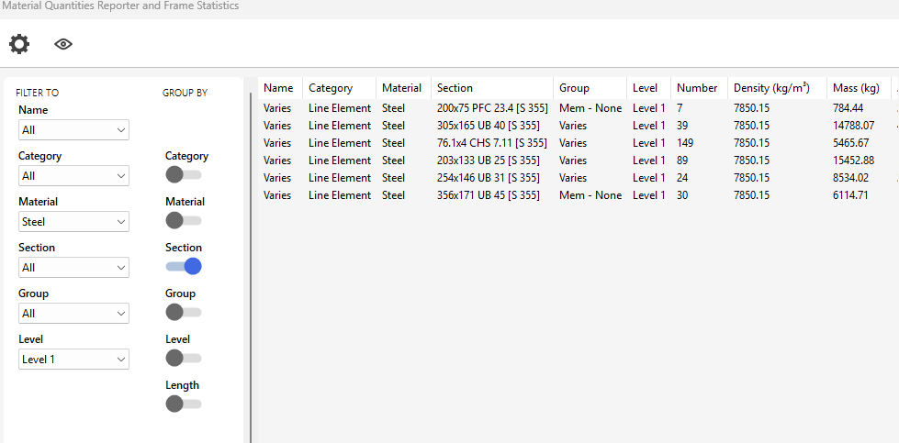
Task: Click mass value 14788.07
Action: click(x=853, y=126)
